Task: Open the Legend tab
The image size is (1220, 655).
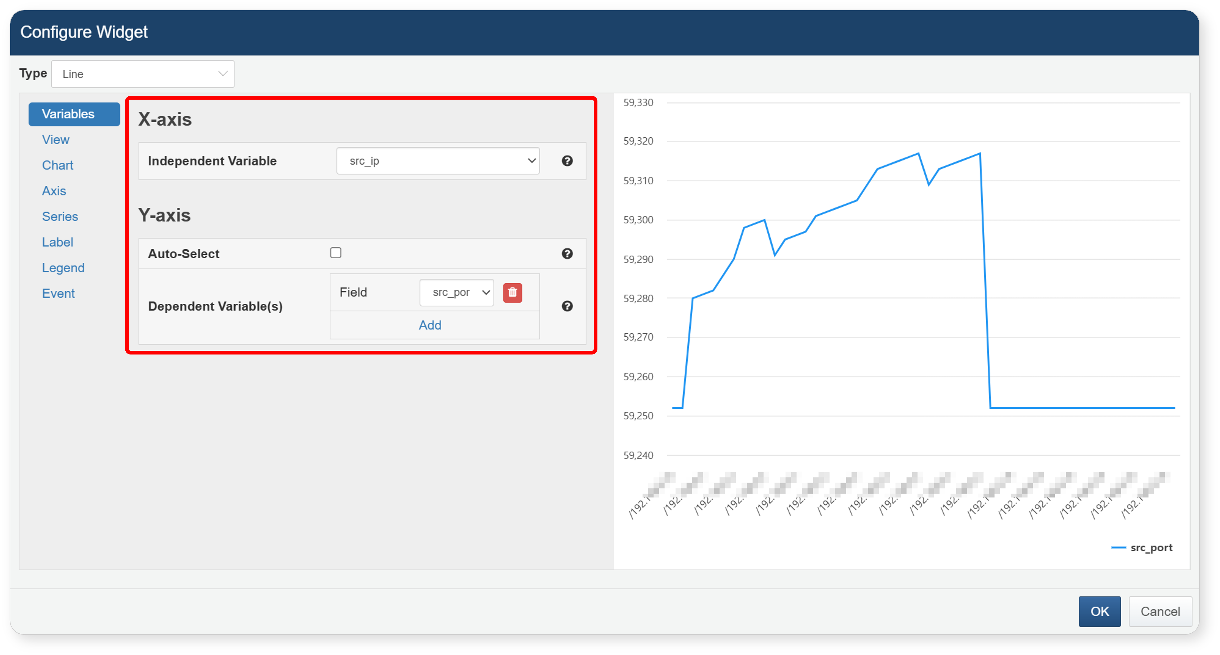Action: click(63, 267)
